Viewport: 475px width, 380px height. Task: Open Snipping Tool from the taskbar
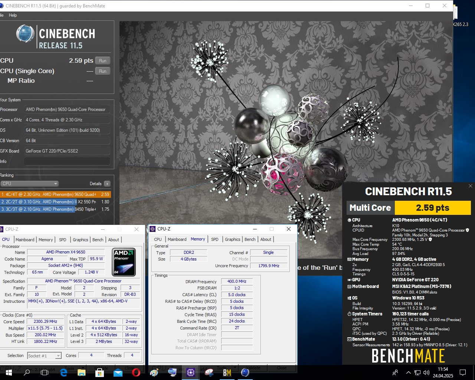(x=209, y=373)
